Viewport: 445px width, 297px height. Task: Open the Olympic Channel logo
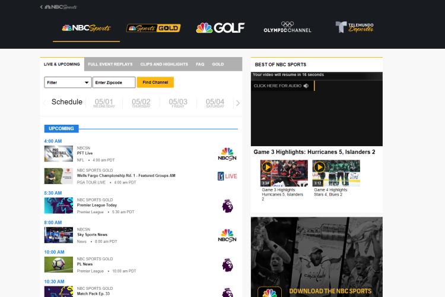pos(287,27)
